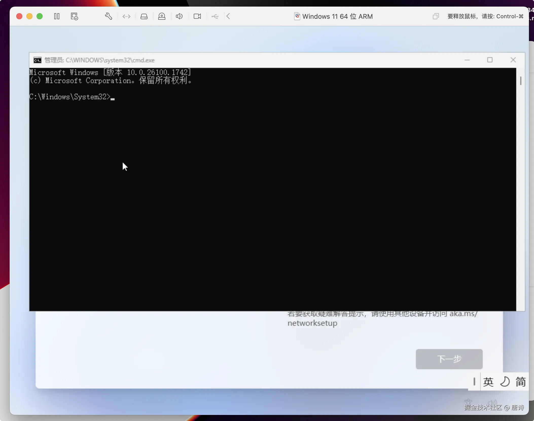The image size is (534, 421).
Task: Click the CD/DVD drive icon
Action: pyautogui.click(x=162, y=16)
